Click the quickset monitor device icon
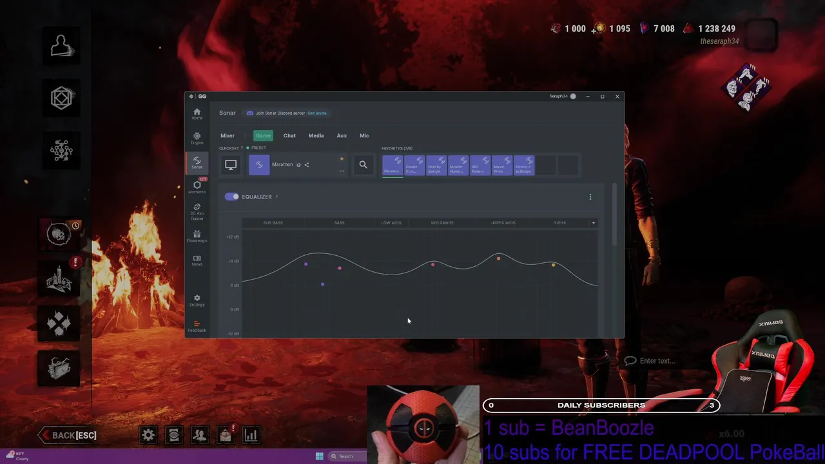The height and width of the screenshot is (464, 825). (230, 165)
